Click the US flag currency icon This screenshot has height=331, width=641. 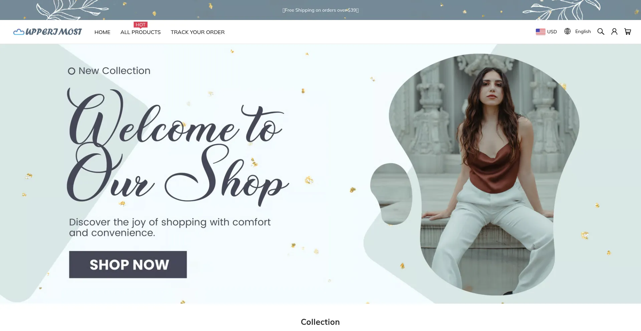tap(541, 32)
